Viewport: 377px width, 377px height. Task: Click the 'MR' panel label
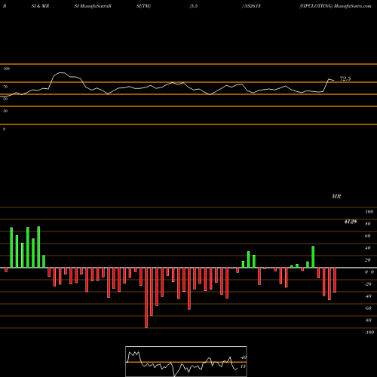pyautogui.click(x=336, y=196)
